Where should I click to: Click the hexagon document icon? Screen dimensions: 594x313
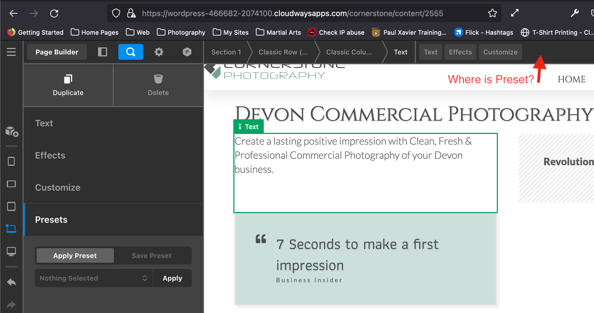click(x=187, y=52)
